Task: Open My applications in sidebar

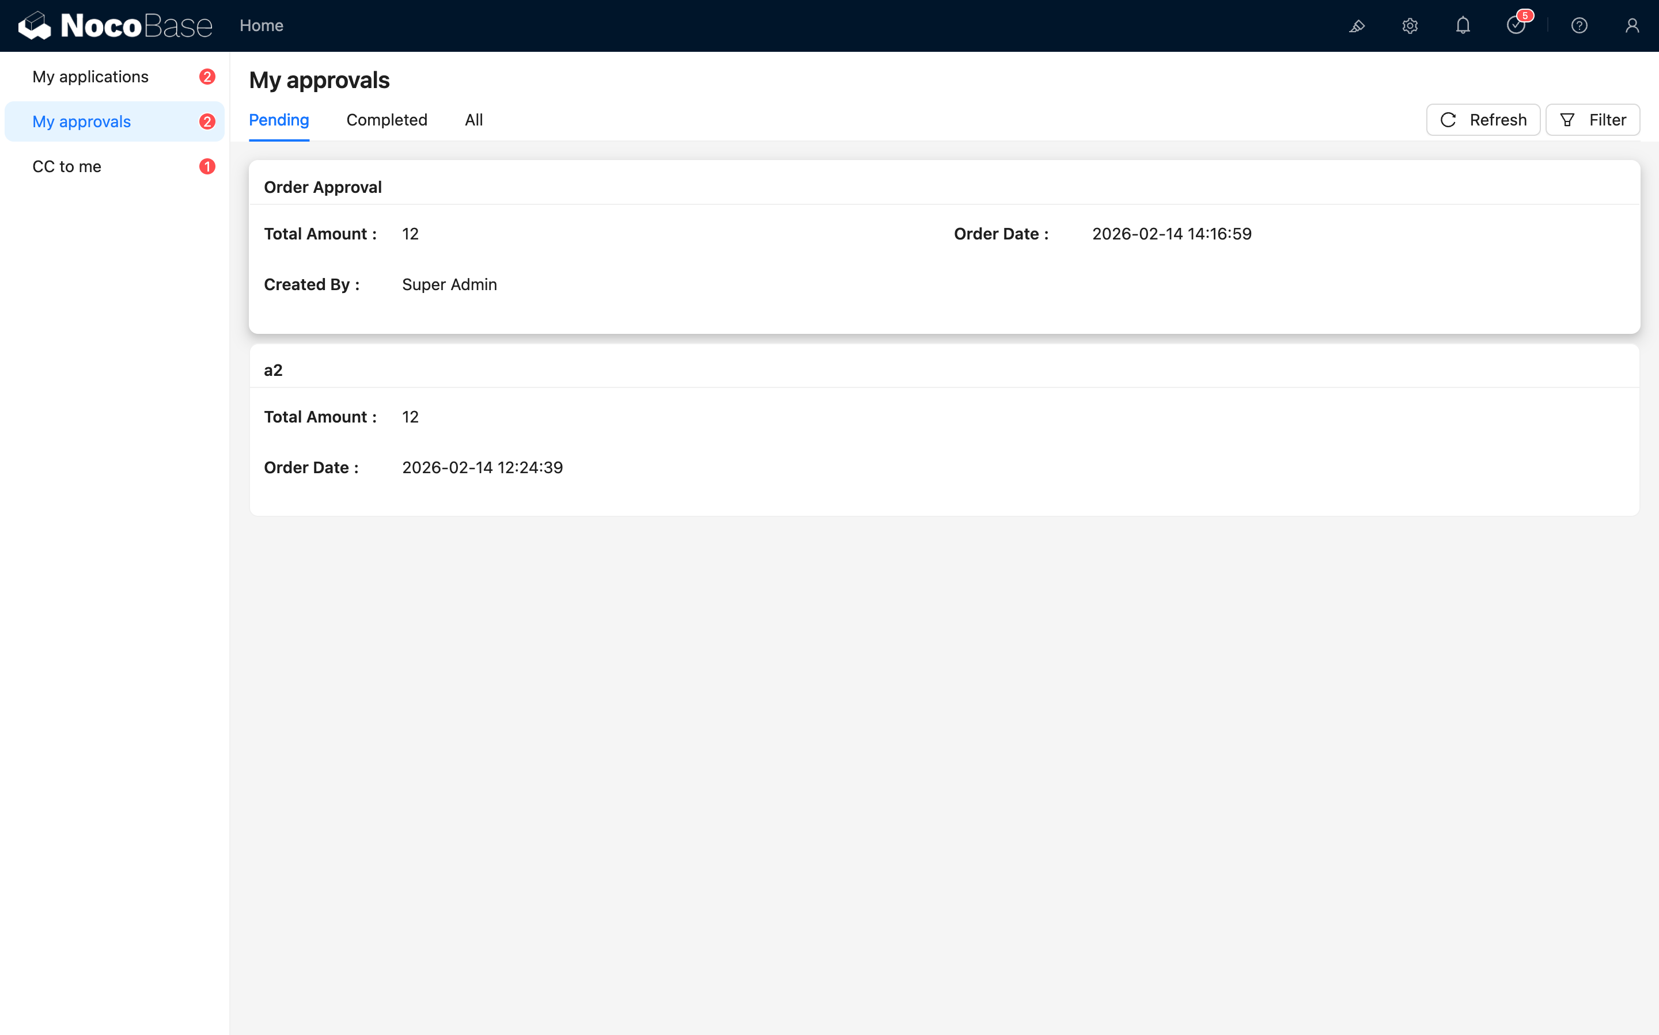Action: click(x=90, y=77)
